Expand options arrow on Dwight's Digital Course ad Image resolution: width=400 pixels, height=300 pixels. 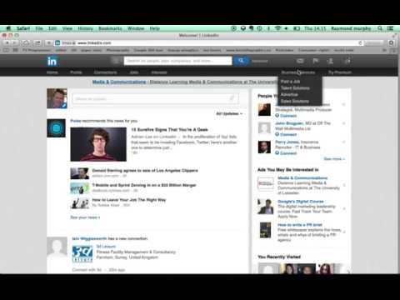click(344, 208)
